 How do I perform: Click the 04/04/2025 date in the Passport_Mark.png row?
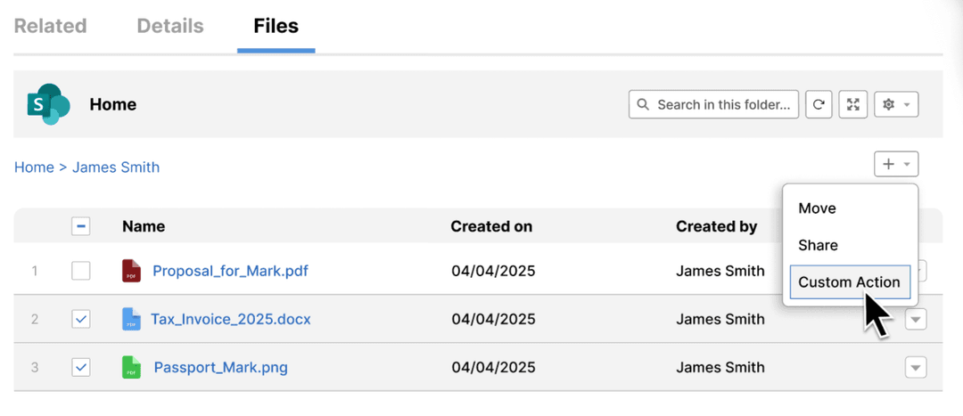point(493,368)
